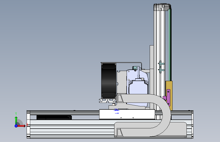
Task: Click the blue Z axis ball of triad
Action: pos(16,126)
